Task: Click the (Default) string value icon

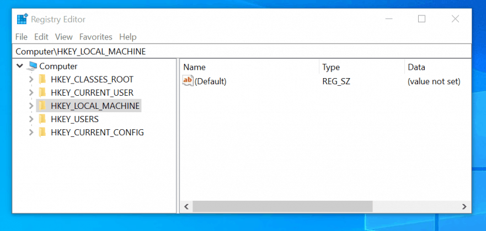Action: [x=188, y=81]
